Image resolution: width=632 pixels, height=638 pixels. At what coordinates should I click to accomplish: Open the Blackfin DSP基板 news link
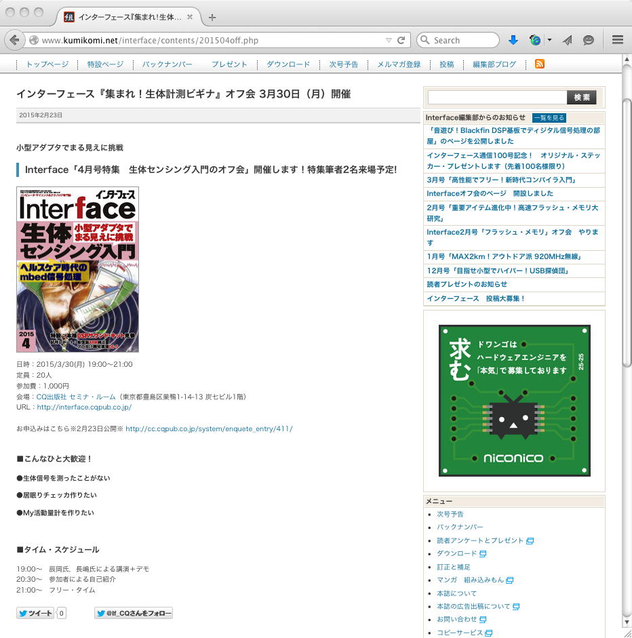pyautogui.click(x=513, y=136)
